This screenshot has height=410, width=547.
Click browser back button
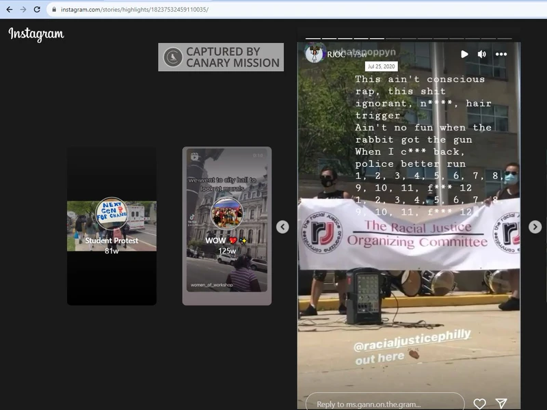point(9,10)
